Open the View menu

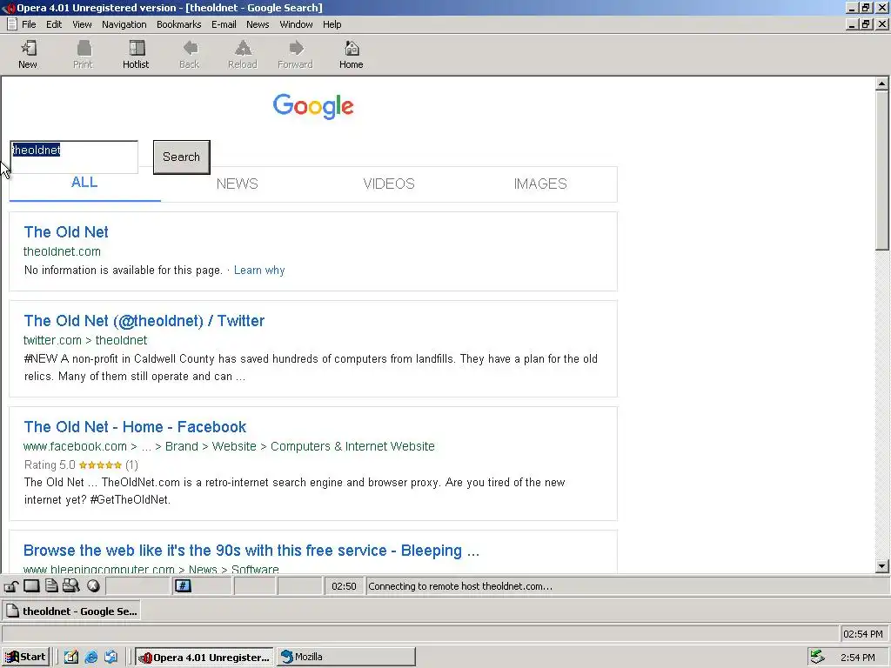click(x=82, y=24)
